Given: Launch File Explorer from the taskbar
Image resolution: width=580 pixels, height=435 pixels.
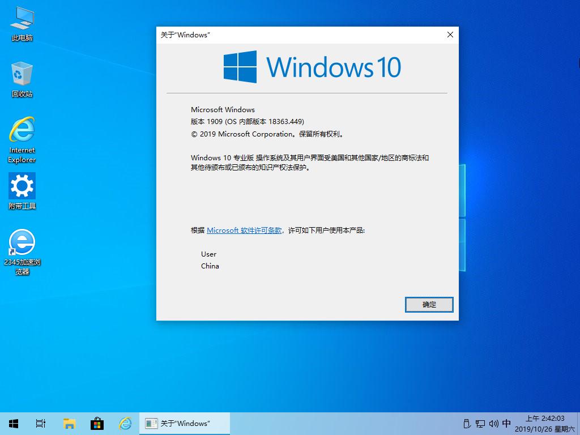Looking at the screenshot, I should [69, 424].
